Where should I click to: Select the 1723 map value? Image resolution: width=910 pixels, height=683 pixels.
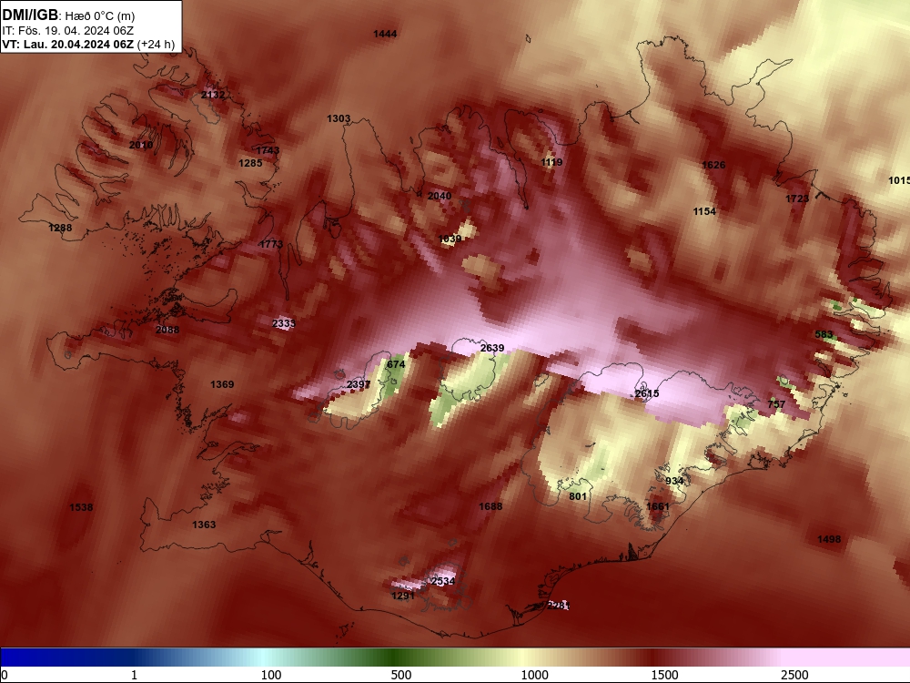pos(797,199)
